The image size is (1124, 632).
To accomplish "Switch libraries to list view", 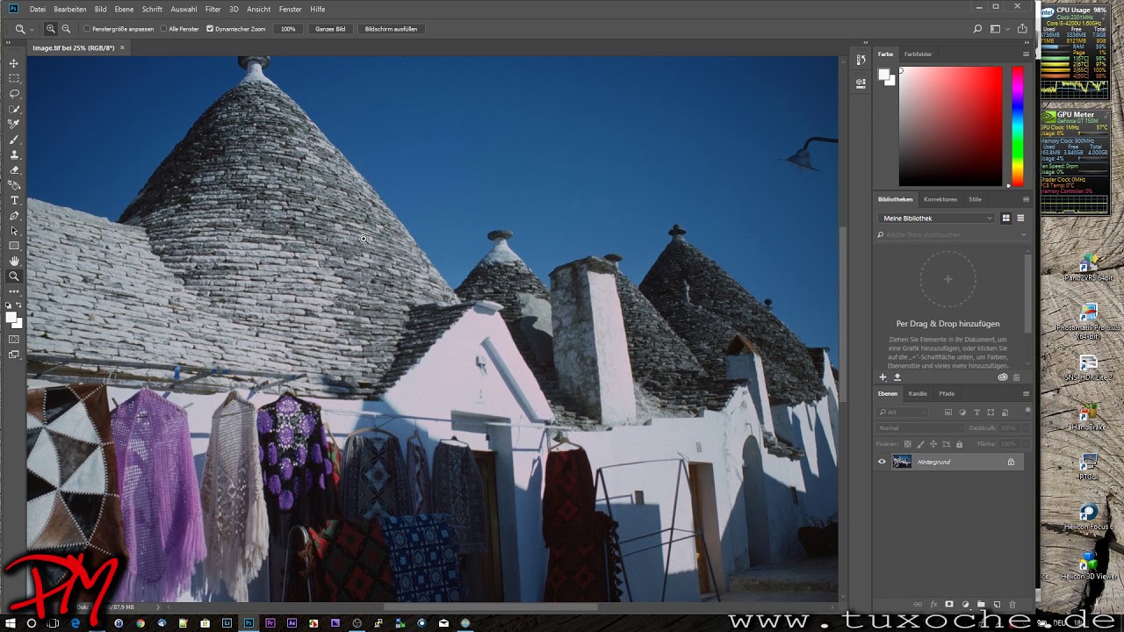I will 1020,218.
